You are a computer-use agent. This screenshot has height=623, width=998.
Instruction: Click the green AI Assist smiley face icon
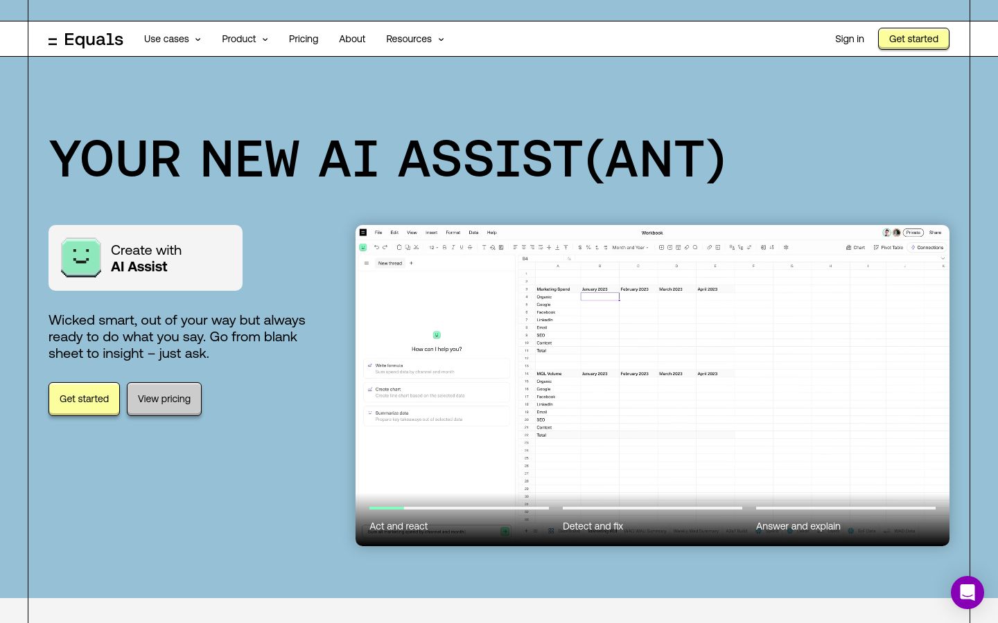tap(81, 258)
